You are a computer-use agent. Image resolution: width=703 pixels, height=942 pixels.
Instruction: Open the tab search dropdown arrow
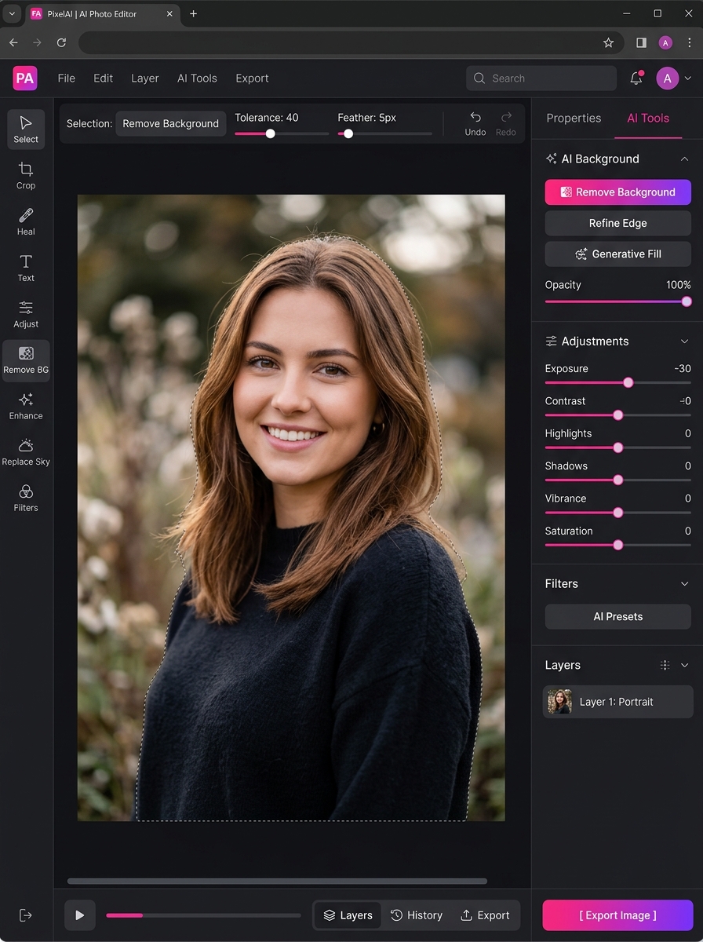[11, 13]
